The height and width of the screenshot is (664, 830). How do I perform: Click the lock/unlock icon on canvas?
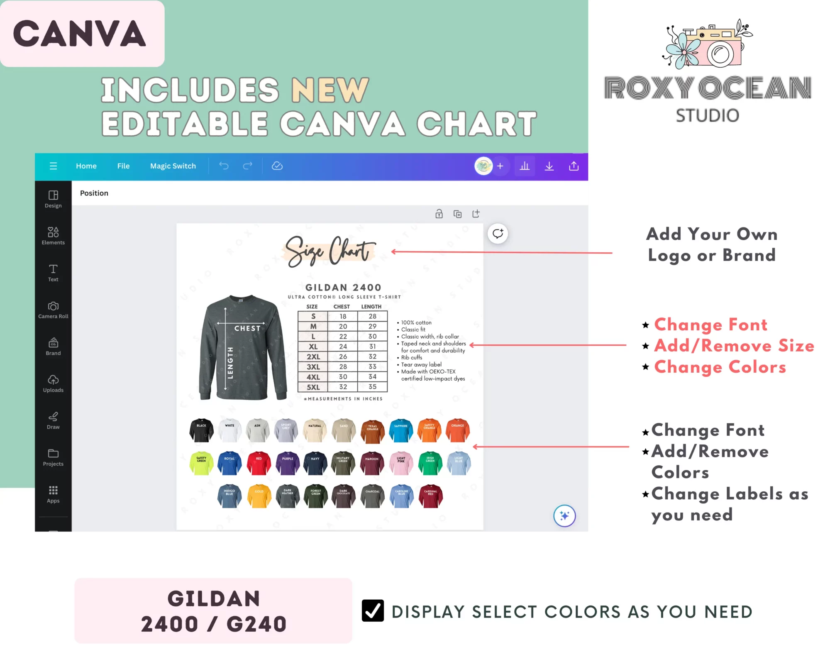pos(438,213)
